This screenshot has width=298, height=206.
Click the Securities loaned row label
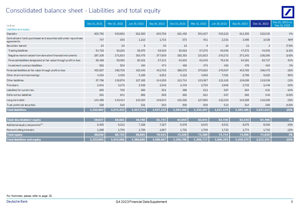click(17, 46)
